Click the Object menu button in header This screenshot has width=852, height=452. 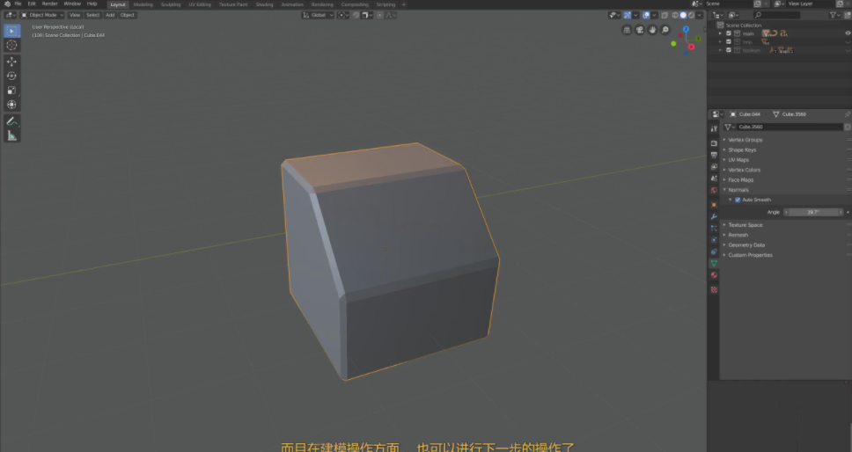(128, 15)
